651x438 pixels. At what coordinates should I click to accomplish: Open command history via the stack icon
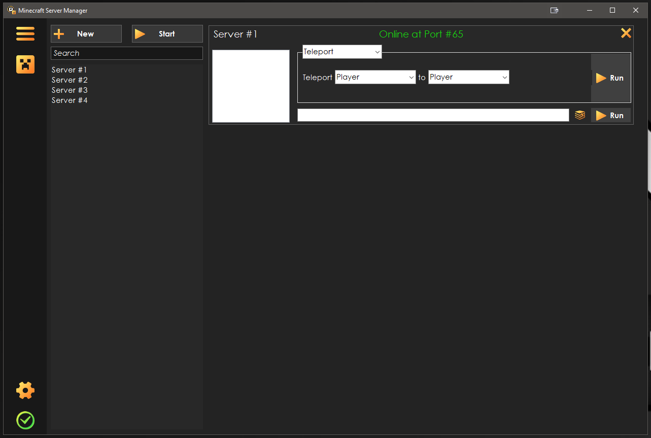pyautogui.click(x=579, y=115)
